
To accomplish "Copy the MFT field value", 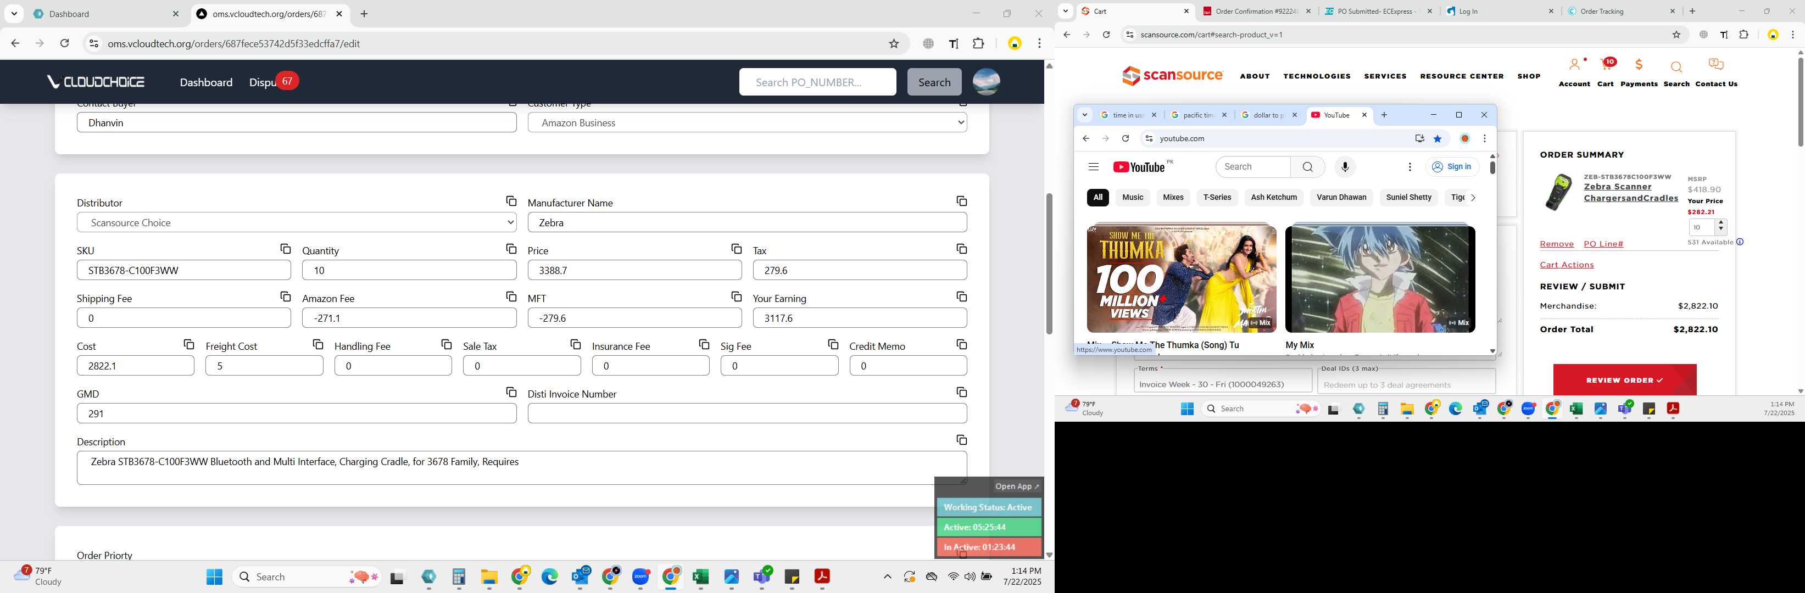I will tap(737, 297).
